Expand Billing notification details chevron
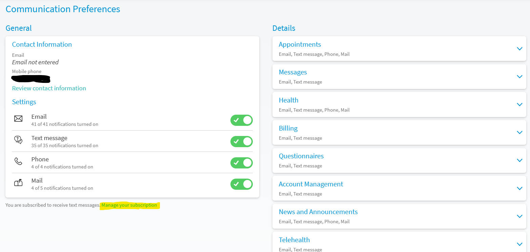 point(519,133)
